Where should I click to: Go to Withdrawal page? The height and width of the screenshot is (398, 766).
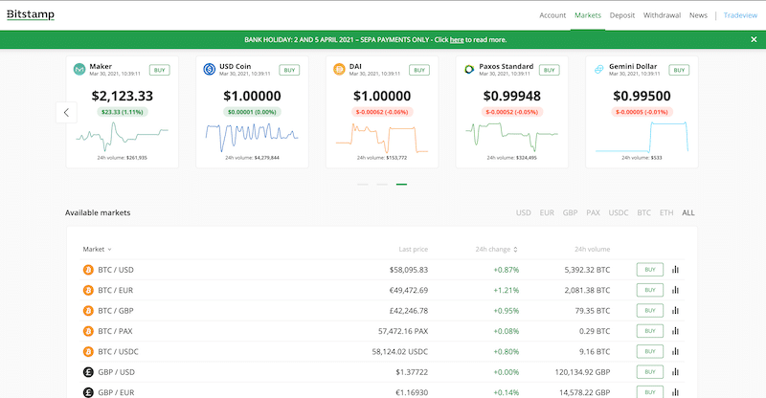coord(662,15)
